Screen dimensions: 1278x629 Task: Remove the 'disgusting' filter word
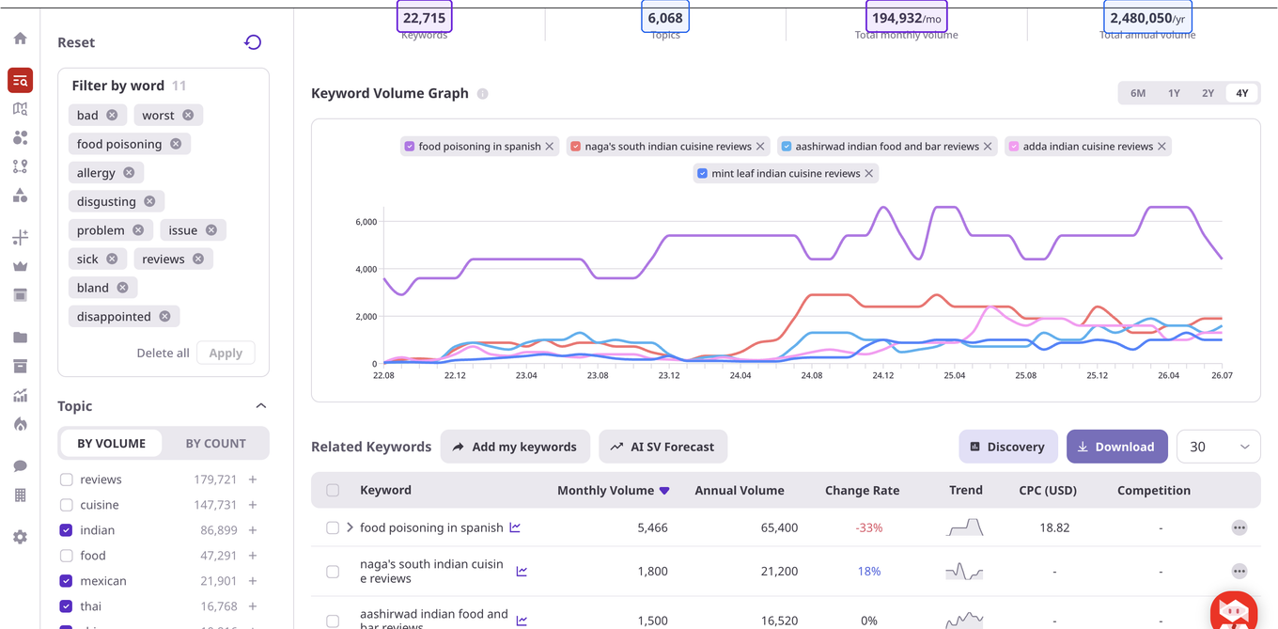[x=149, y=201]
